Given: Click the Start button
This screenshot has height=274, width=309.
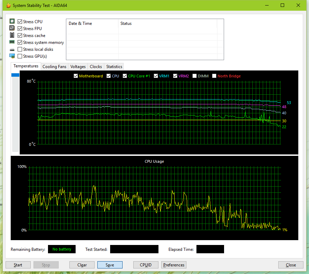Looking at the screenshot, I should [x=18, y=265].
